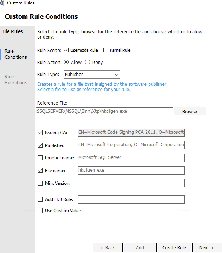This screenshot has width=222, height=253.
Task: Click the Create Rule button
Action: pos(174,247)
